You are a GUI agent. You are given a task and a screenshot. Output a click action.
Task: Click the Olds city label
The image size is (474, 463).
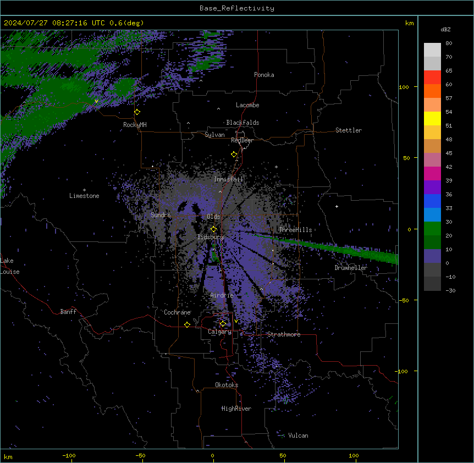pos(213,217)
